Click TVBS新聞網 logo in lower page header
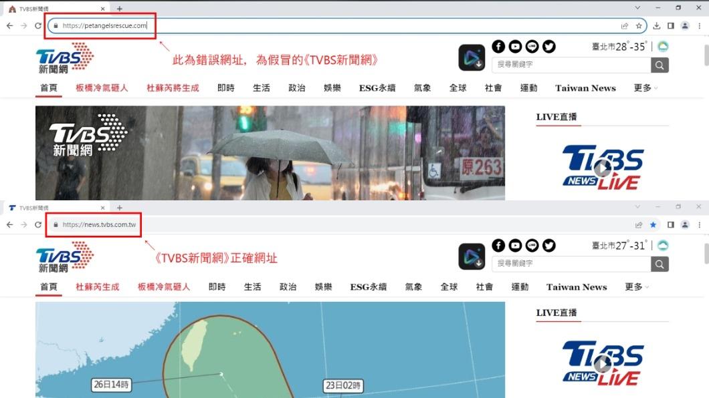The width and height of the screenshot is (709, 398). [65, 256]
